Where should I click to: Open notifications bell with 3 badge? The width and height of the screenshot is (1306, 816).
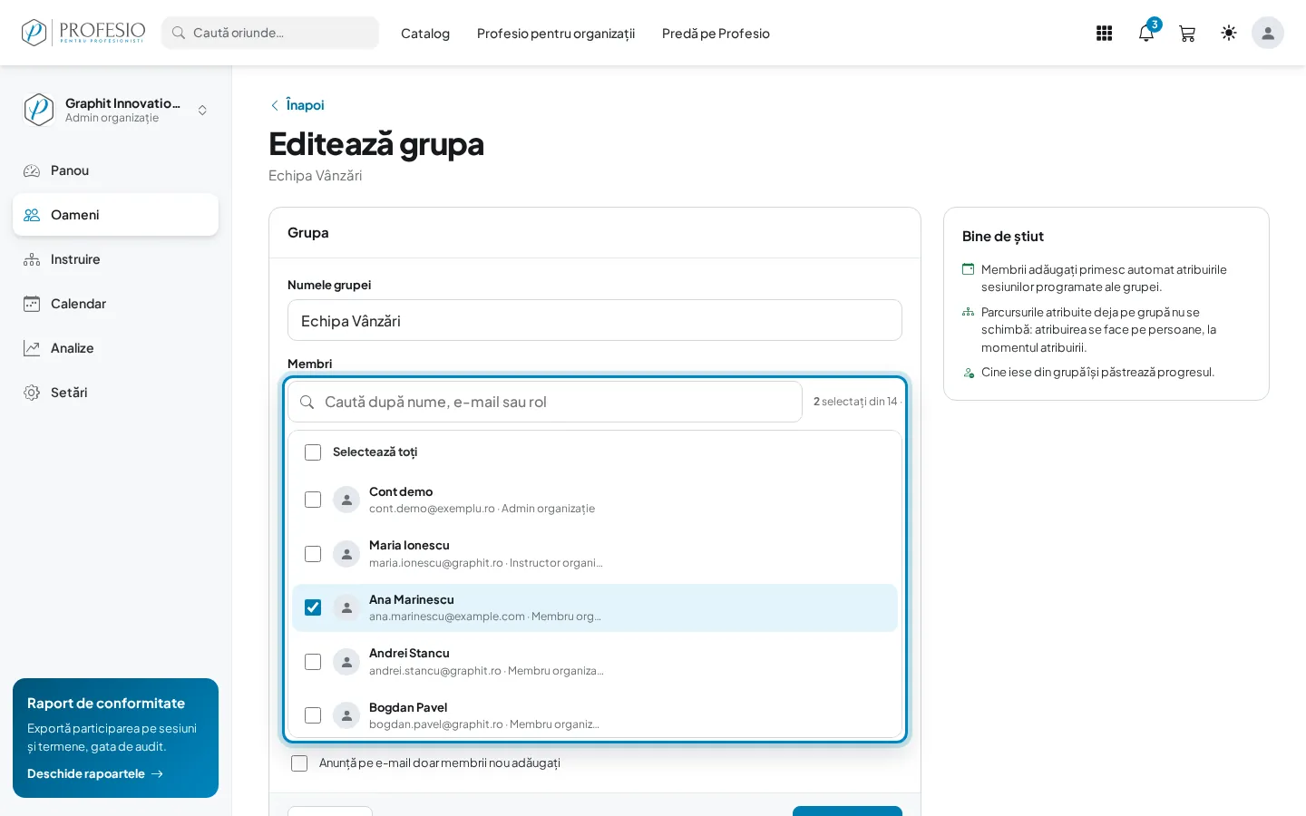point(1146,34)
